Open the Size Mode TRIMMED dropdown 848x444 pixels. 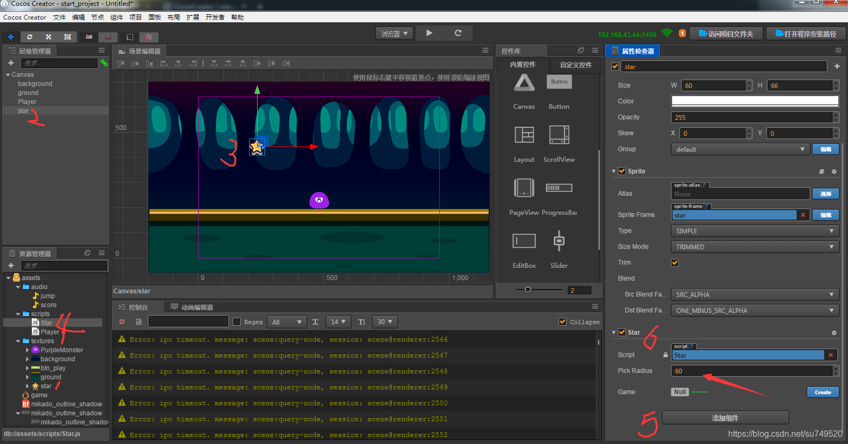click(755, 247)
